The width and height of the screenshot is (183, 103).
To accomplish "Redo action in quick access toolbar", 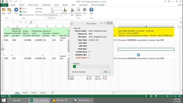I will pos(16,1).
